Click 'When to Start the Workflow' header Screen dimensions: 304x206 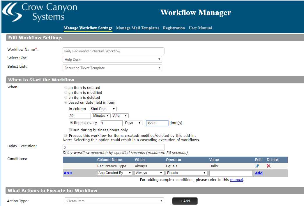tap(41, 80)
